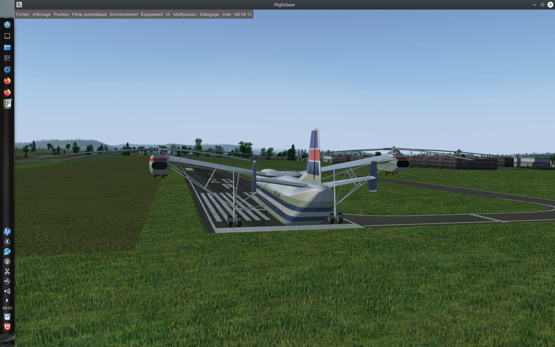The image size is (555, 347).
Task: Click the red power shutdown icon
Action: tap(7, 327)
